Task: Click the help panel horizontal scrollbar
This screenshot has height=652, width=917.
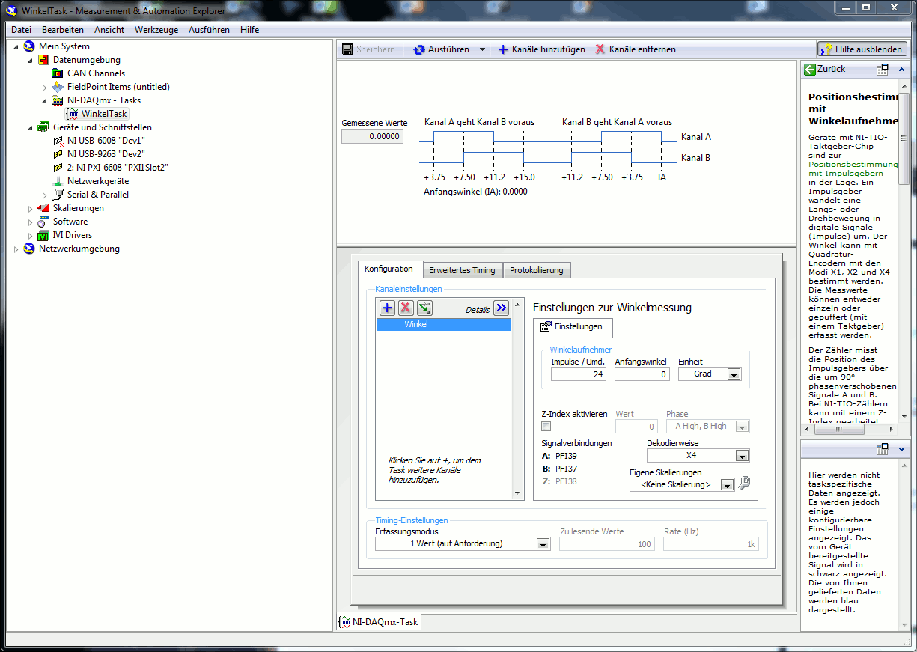Action: point(847,430)
